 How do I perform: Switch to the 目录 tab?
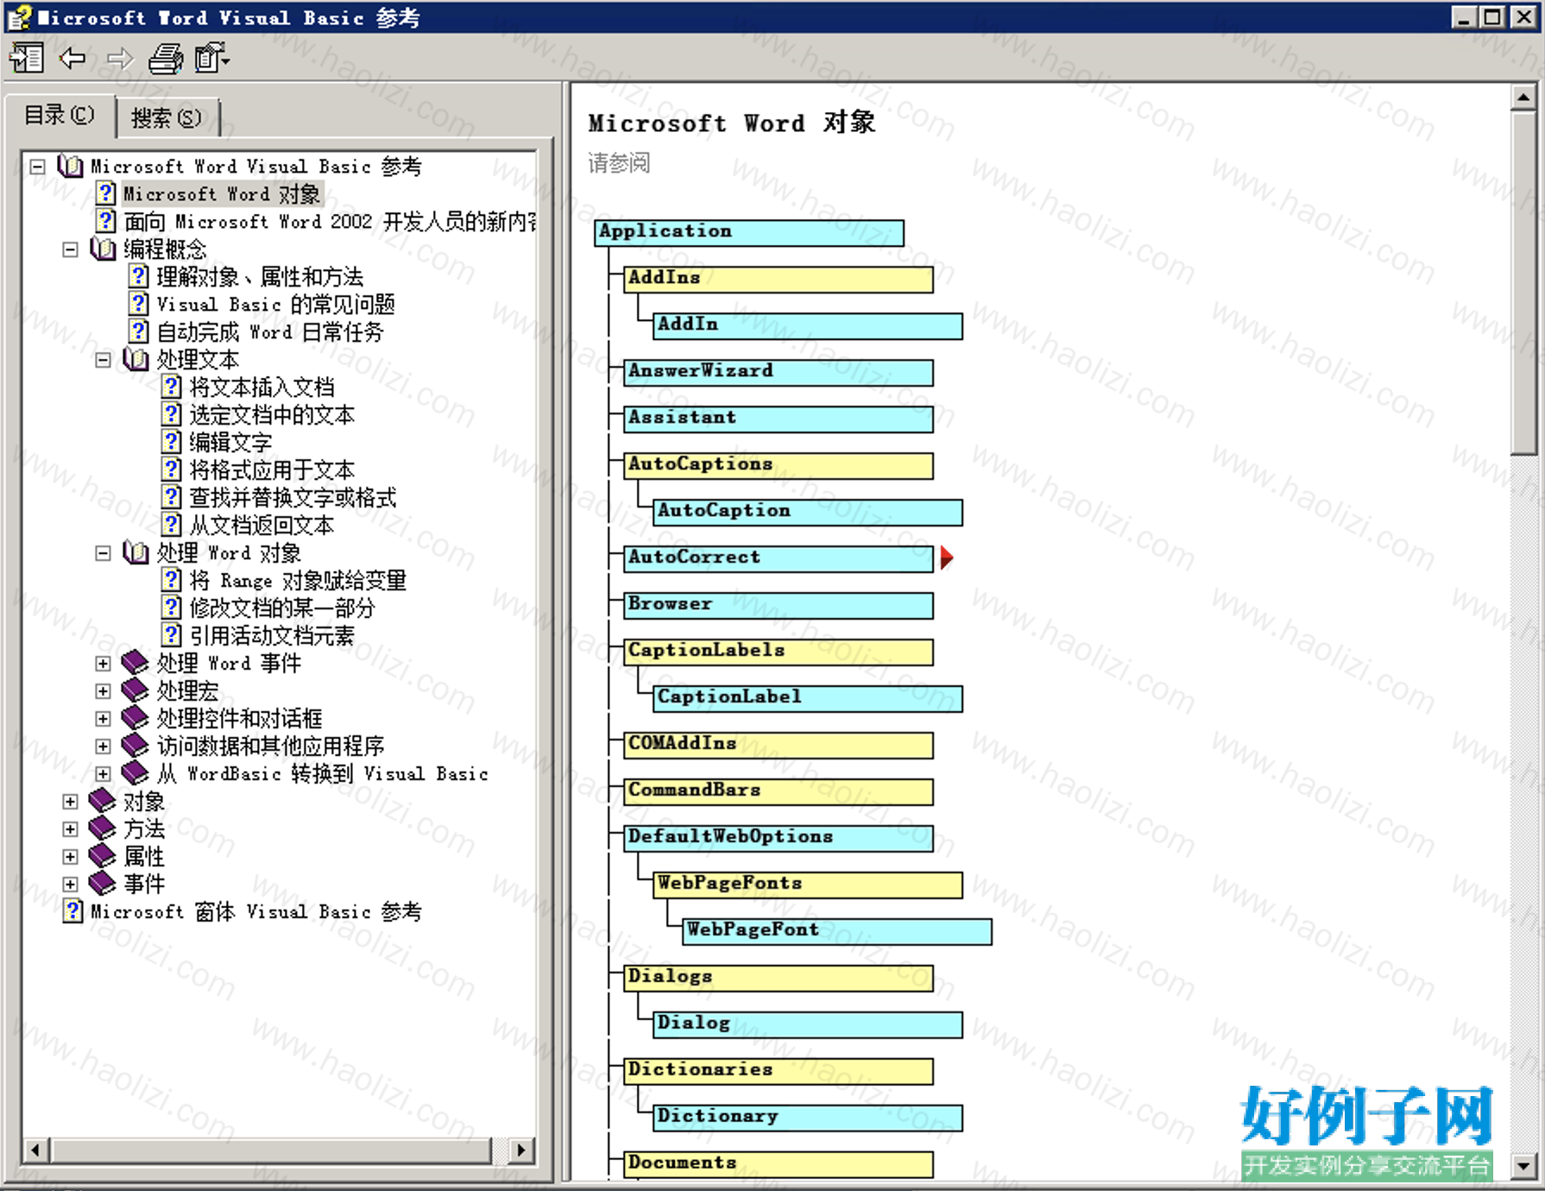click(60, 116)
